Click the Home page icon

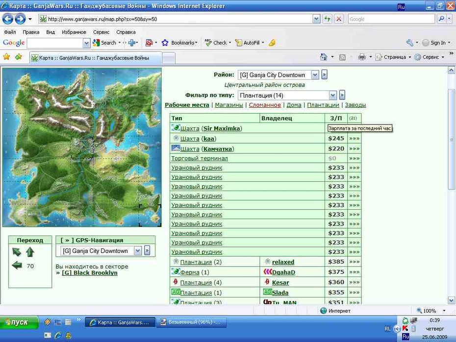coord(324,57)
